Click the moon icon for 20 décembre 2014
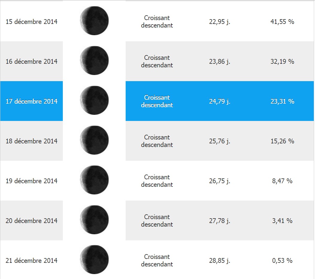Image resolution: width=315 pixels, height=279 pixels. [94, 220]
